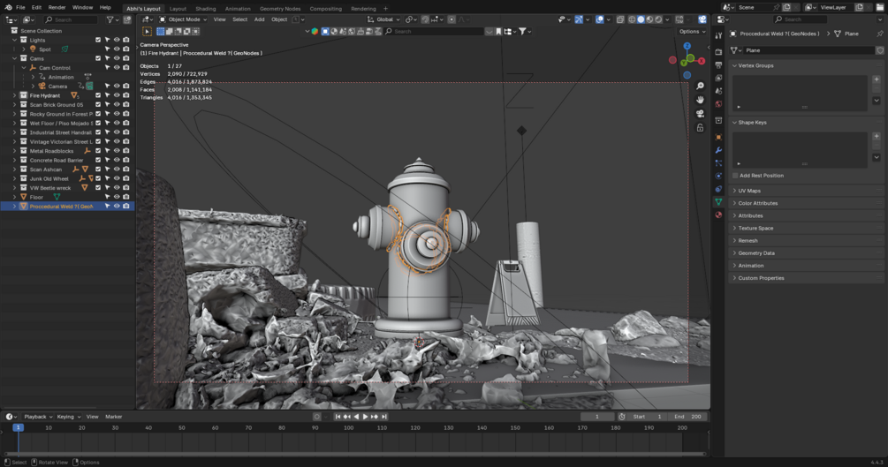Image resolution: width=888 pixels, height=467 pixels.
Task: Jump to the timeline end frame
Action: tap(384, 417)
